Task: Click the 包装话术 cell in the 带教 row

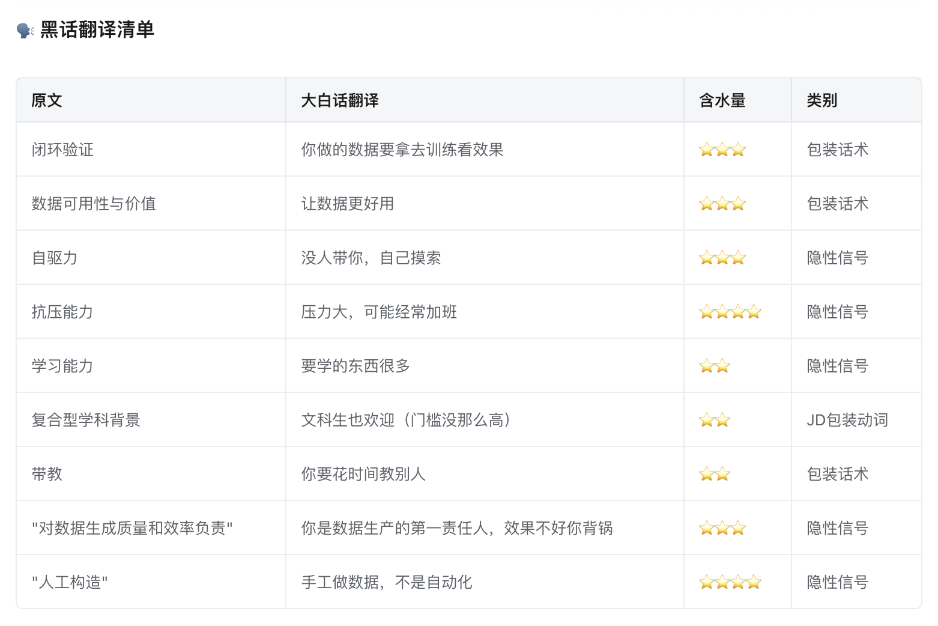Action: [x=837, y=474]
